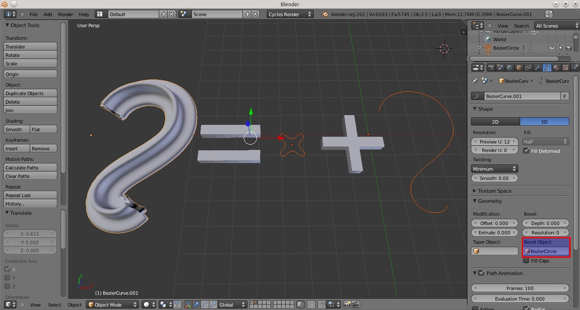
Task: Uncheck the Fill Deformed checkbox
Action: click(527, 151)
